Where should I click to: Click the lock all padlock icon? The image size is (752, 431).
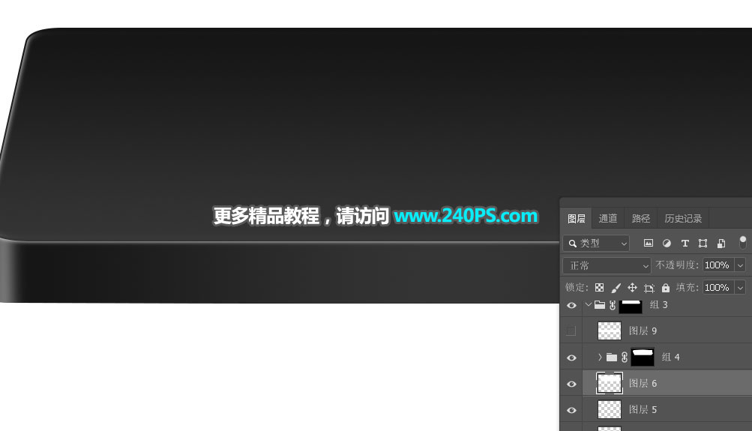[666, 288]
